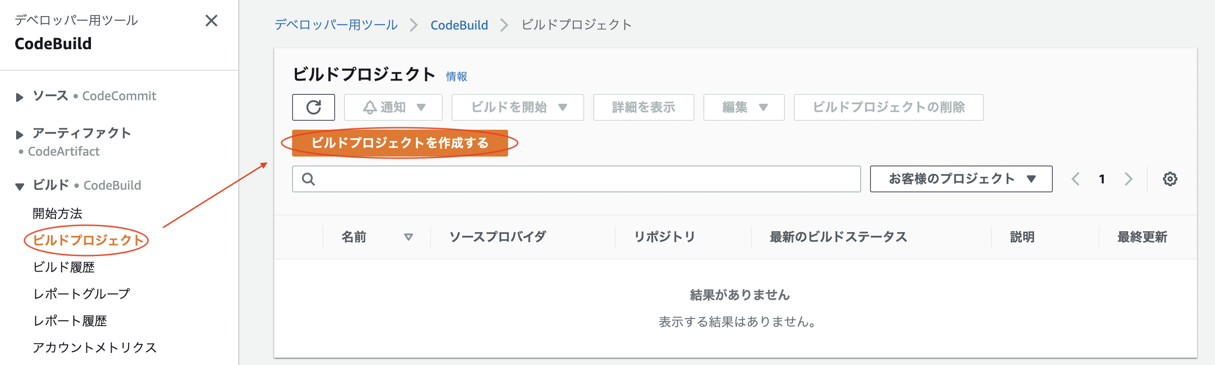
Task: Open the お客様のプロジェクト filter dropdown
Action: click(x=961, y=179)
